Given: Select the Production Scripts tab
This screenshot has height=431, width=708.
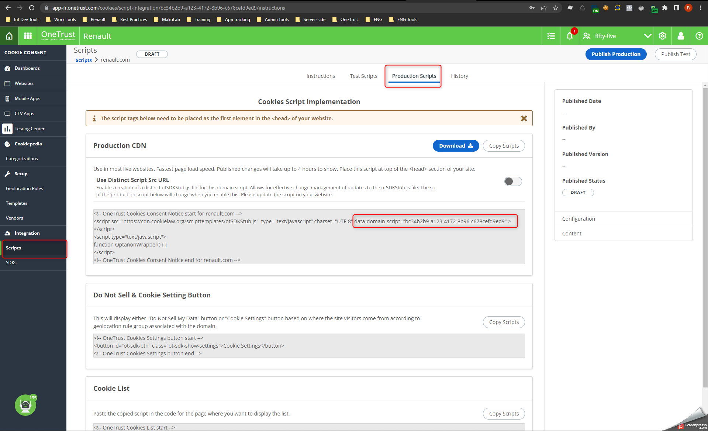Looking at the screenshot, I should (x=414, y=76).
